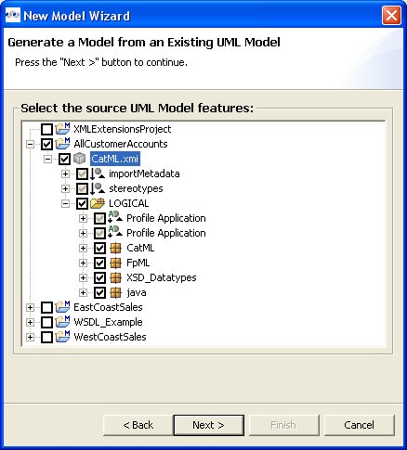Click the stereotypes node icon
The width and height of the screenshot is (407, 450).
[x=98, y=188]
